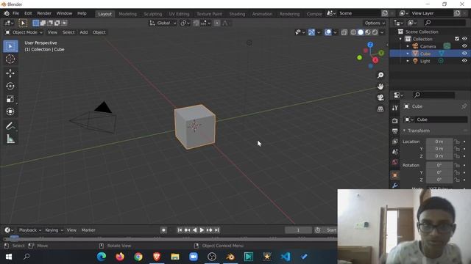Choose the Move tool
The image size is (471, 264).
[x=10, y=73]
